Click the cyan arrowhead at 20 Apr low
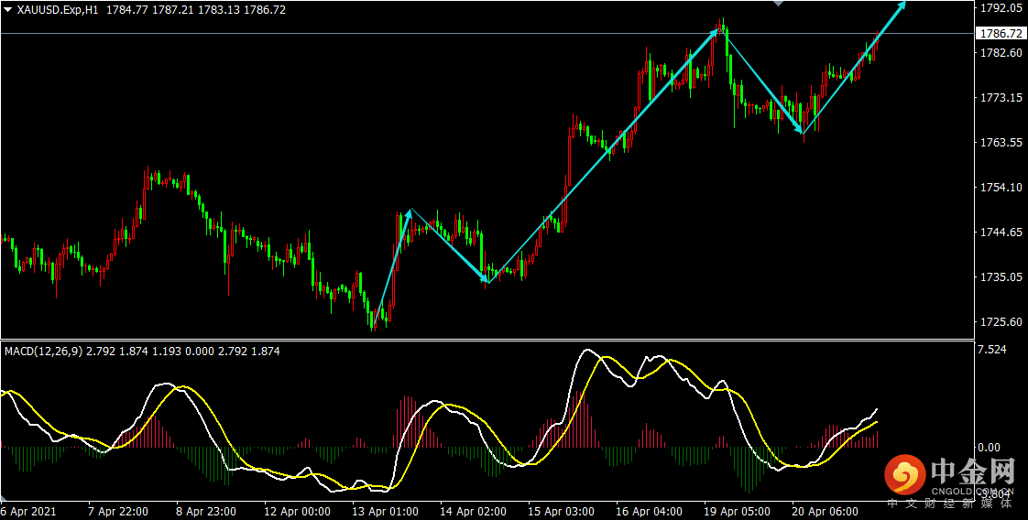The width and height of the screenshot is (1028, 520). point(800,129)
